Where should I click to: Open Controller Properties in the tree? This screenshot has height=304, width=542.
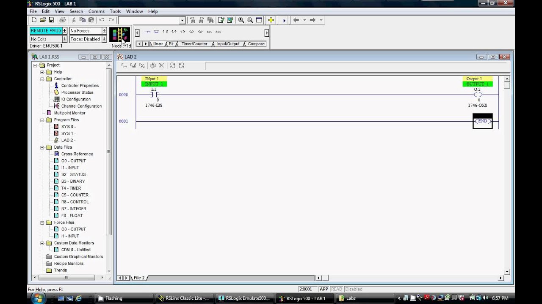pyautogui.click(x=80, y=86)
